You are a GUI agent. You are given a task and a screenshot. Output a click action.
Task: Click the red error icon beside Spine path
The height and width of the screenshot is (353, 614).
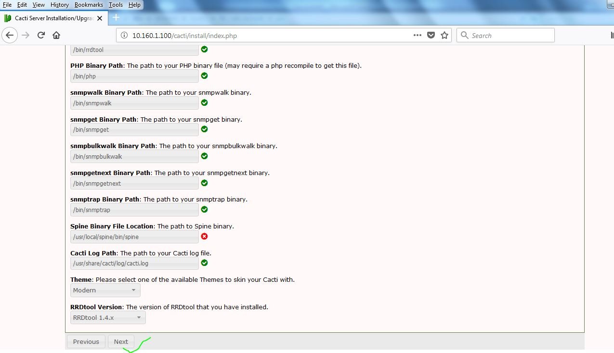204,236
